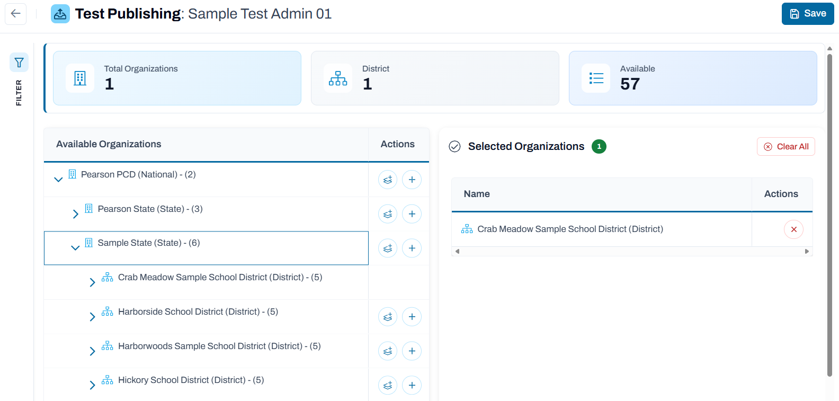Screen dimensions: 839x401
Task: Click the Name column header
Action: tap(602, 194)
